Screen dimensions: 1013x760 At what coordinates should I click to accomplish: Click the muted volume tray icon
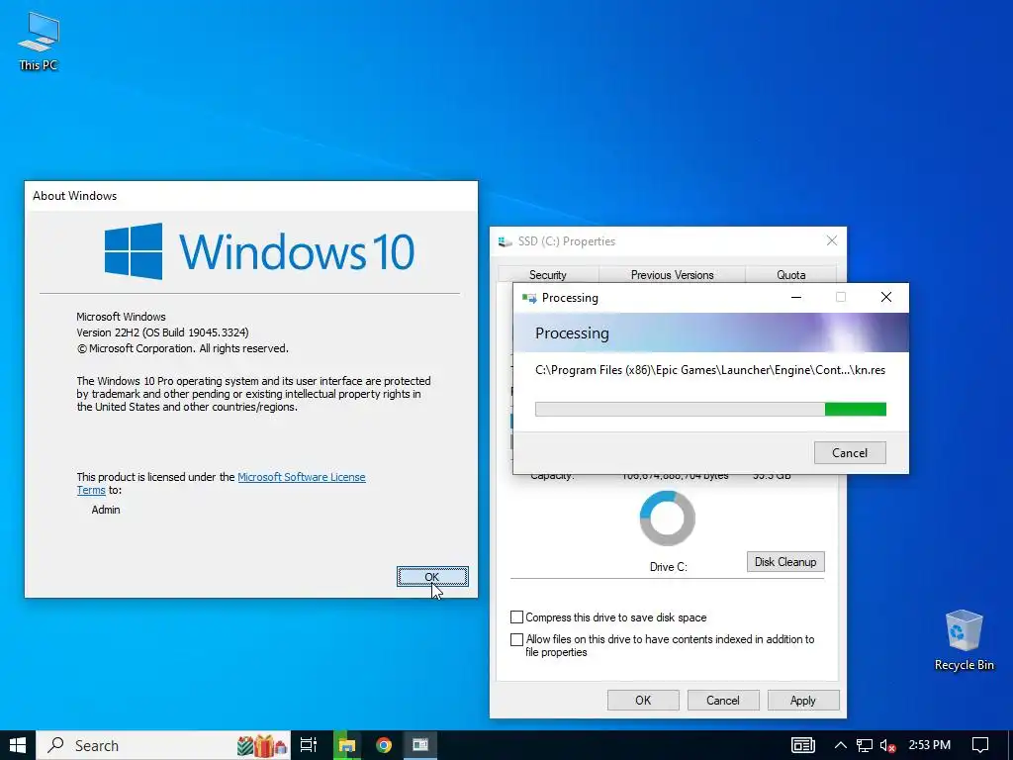pos(888,745)
